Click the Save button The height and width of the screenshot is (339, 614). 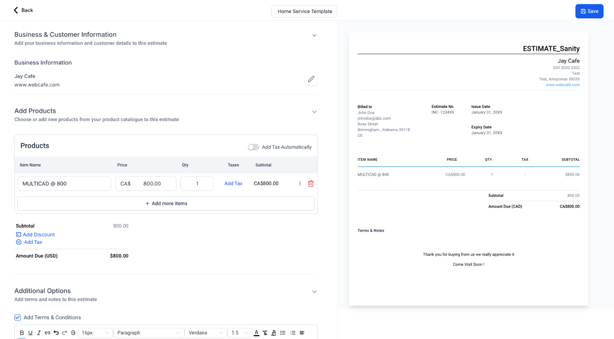pos(589,11)
